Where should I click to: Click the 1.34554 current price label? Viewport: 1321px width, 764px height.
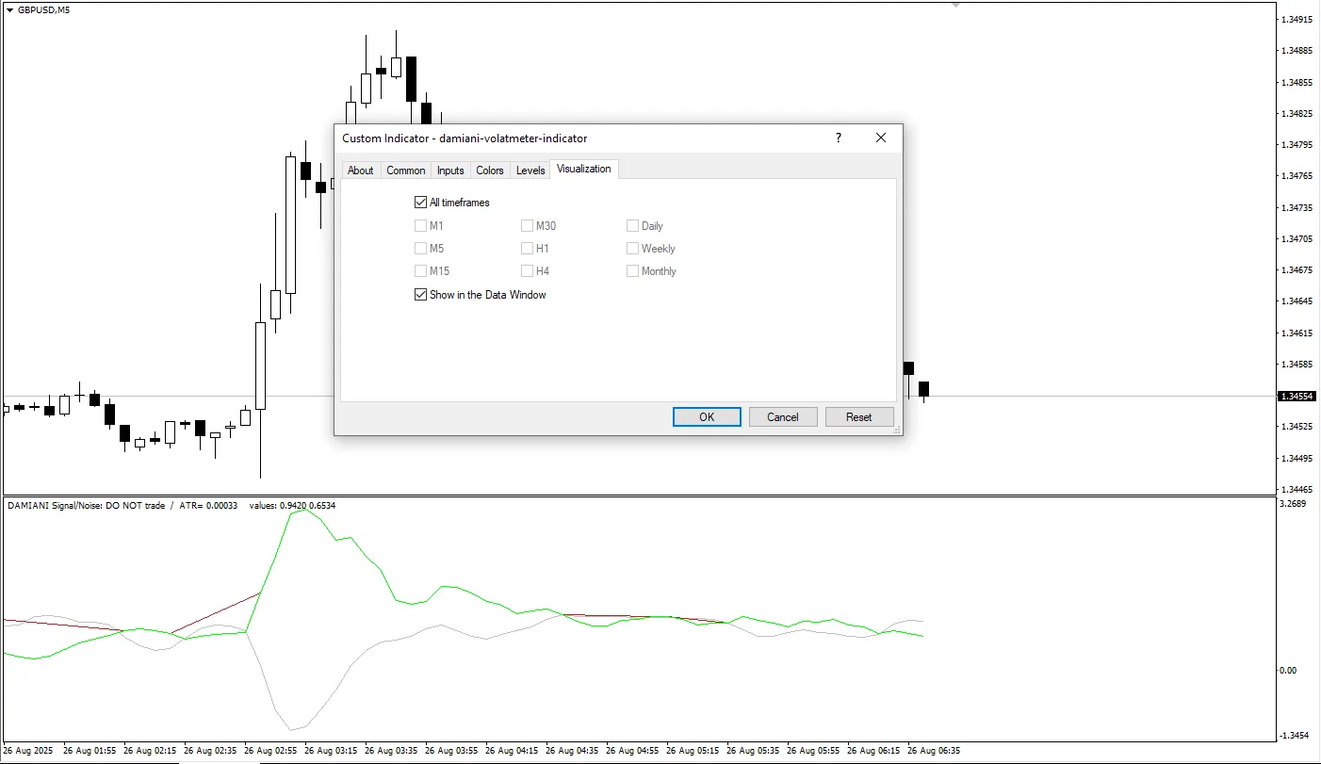[1297, 397]
